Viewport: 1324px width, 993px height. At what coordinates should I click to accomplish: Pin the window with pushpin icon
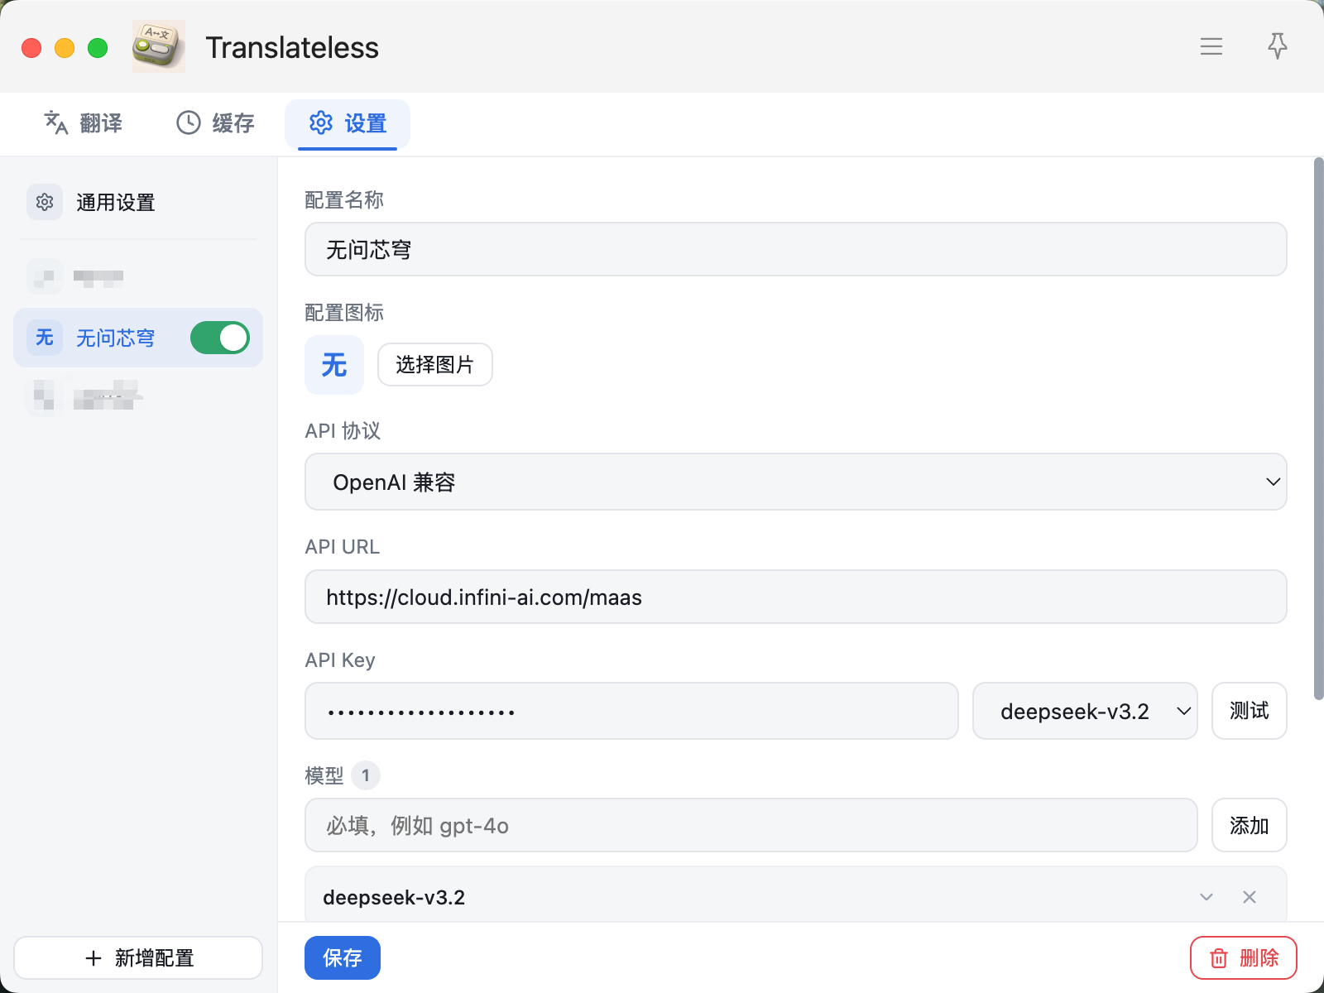click(x=1277, y=46)
